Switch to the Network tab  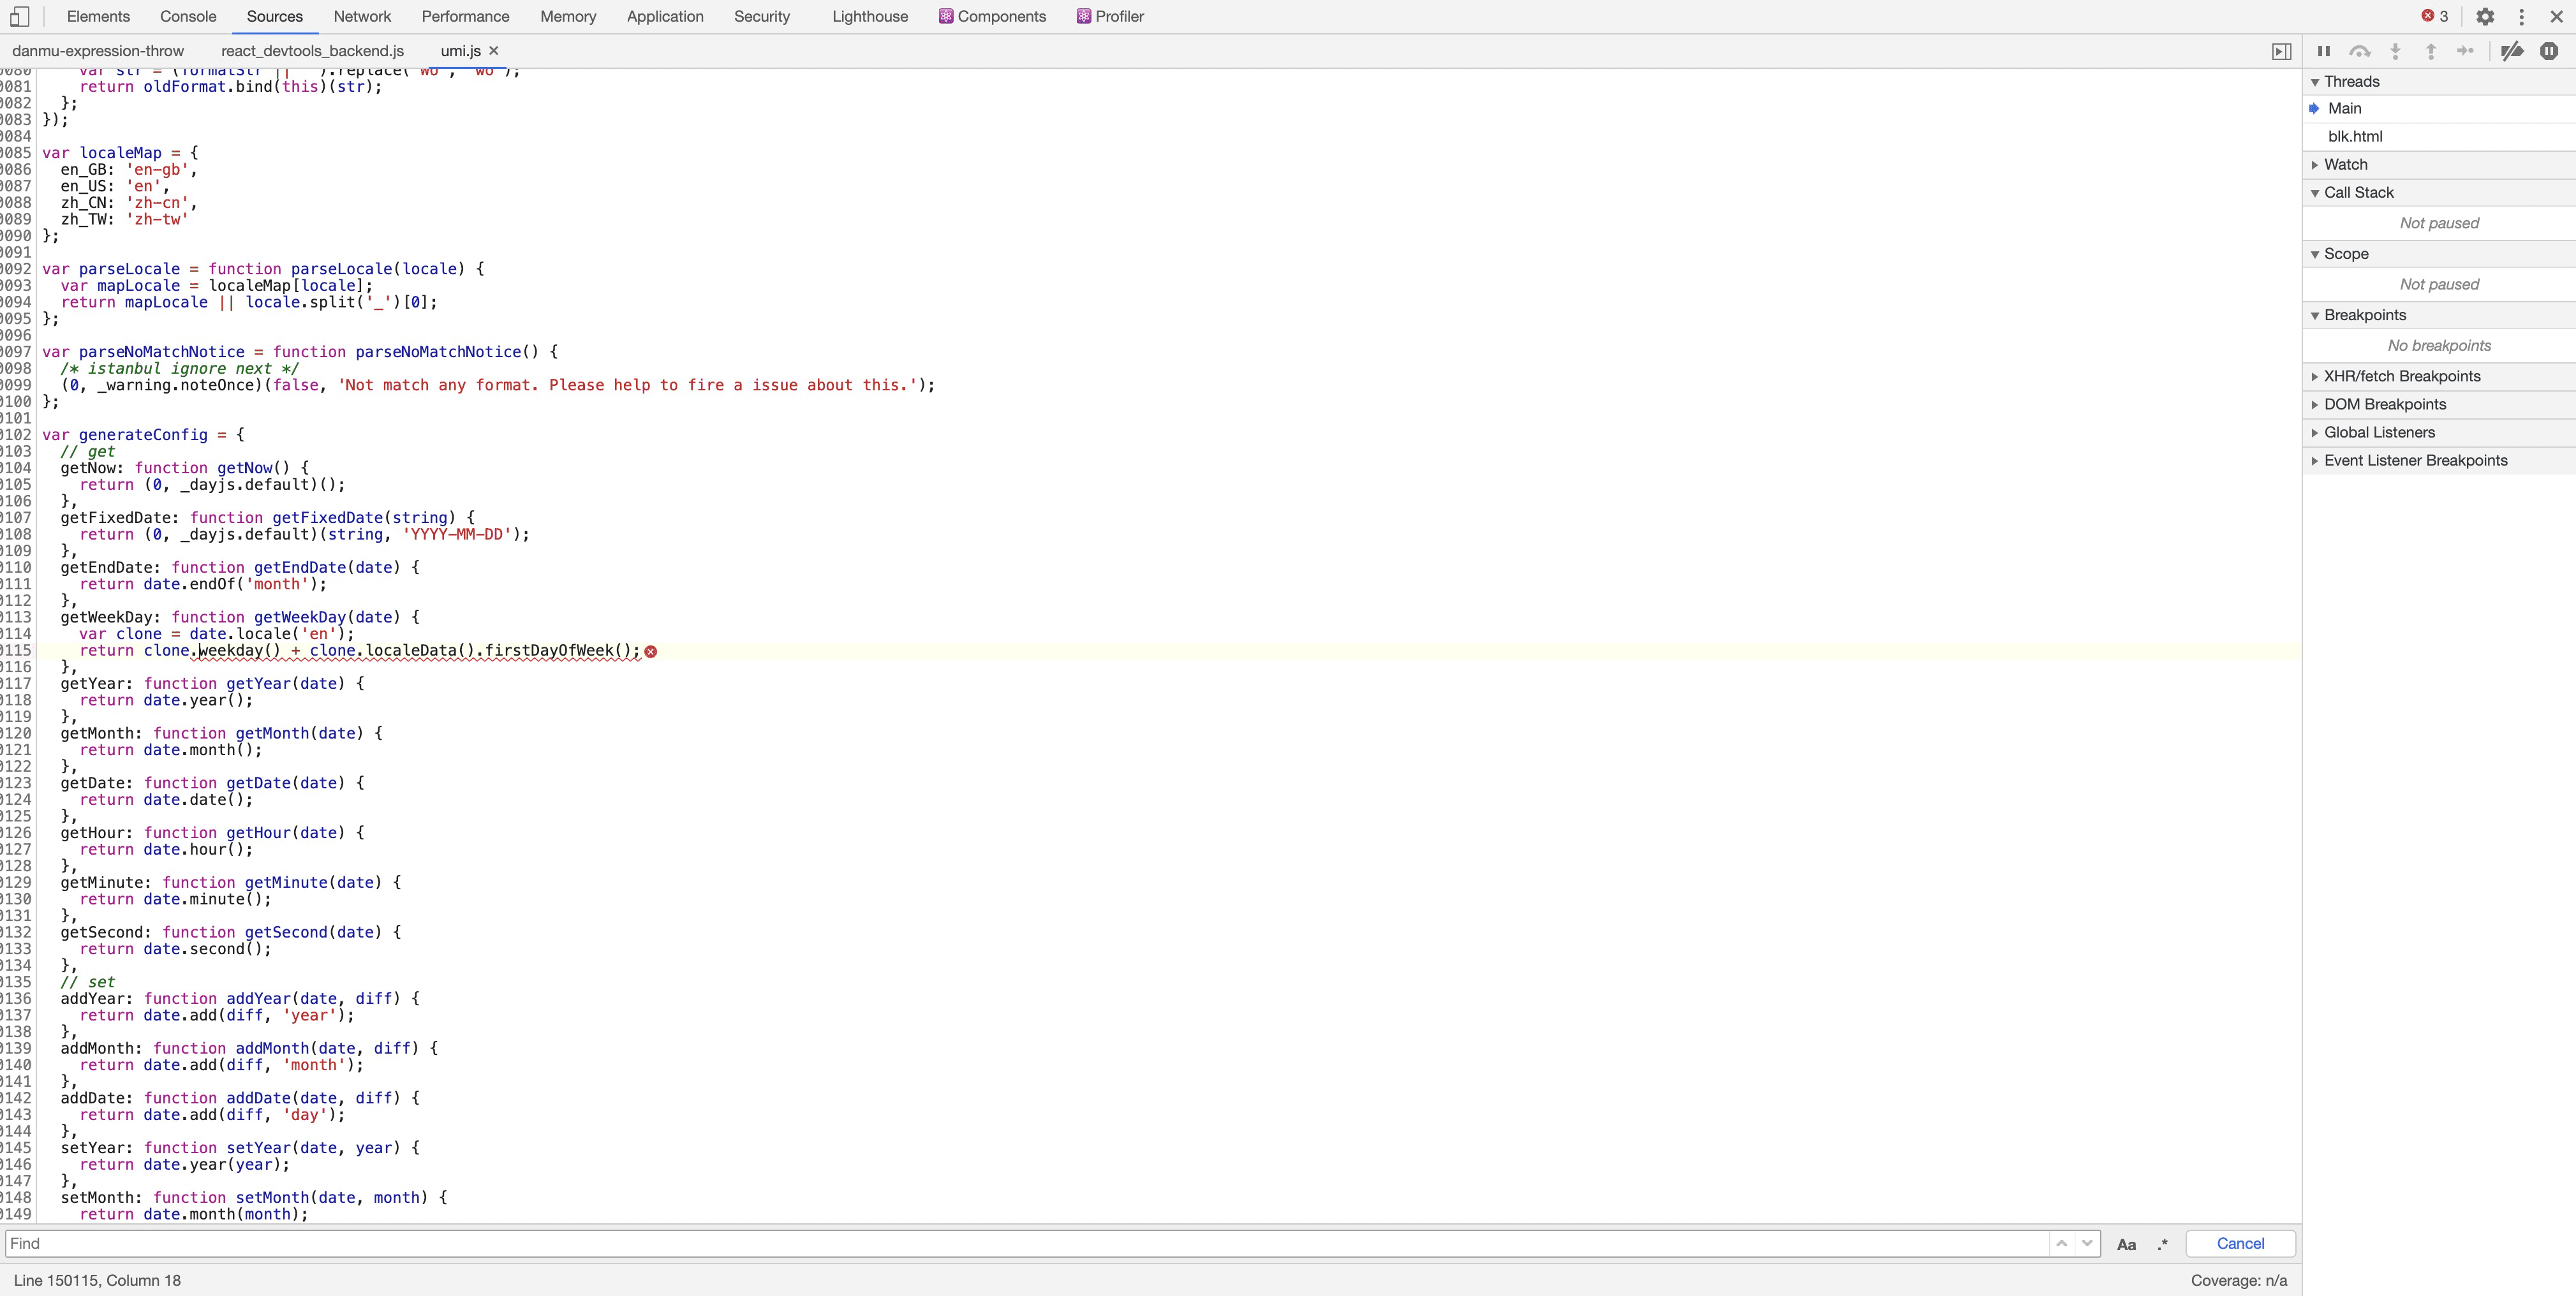coord(362,16)
